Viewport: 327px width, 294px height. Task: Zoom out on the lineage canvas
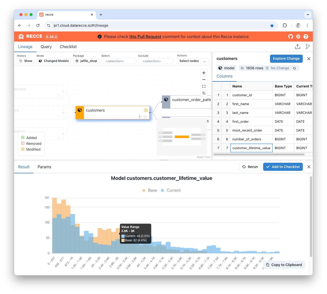click(204, 80)
